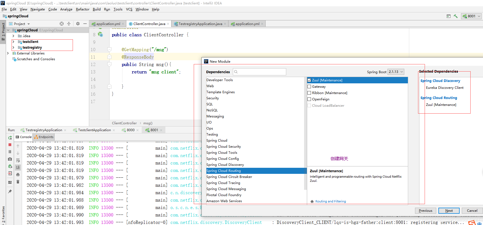483x225 pixels.
Task: Click the gutter icon next to class line 8
Action: (x=100, y=35)
